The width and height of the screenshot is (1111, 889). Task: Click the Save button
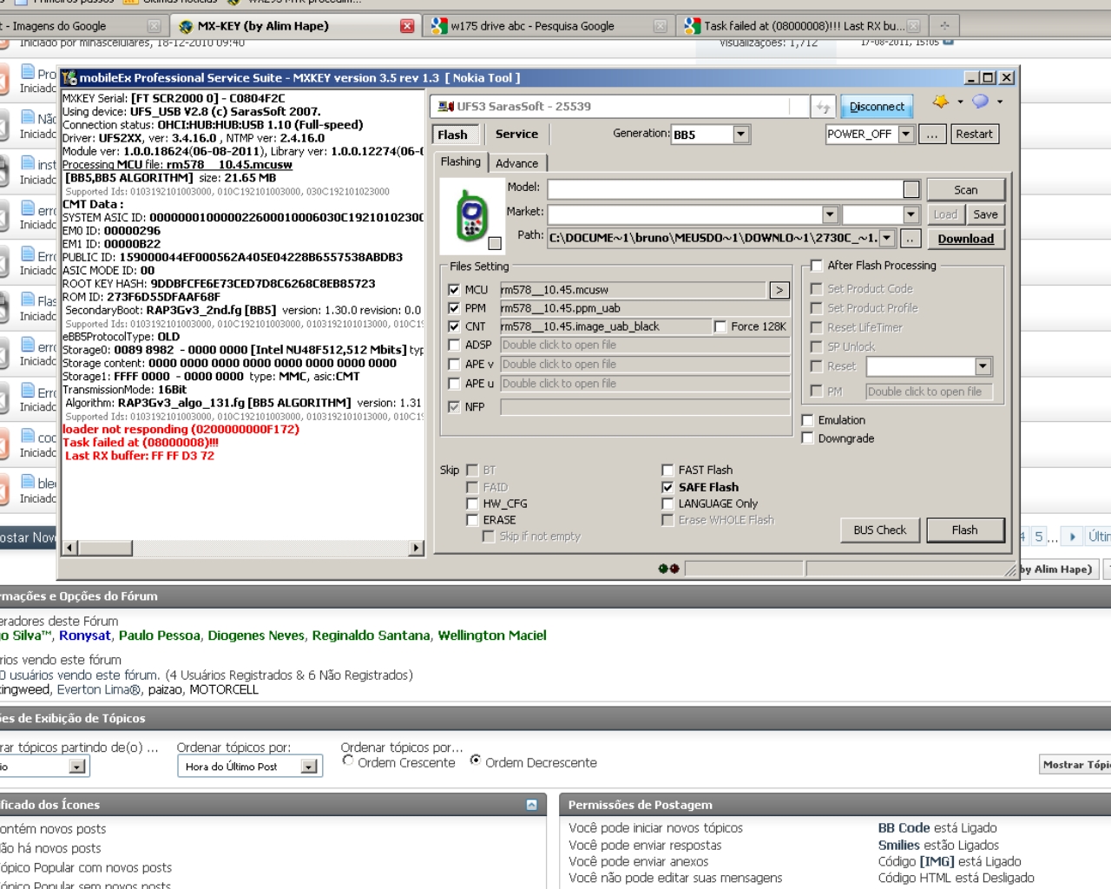985,214
